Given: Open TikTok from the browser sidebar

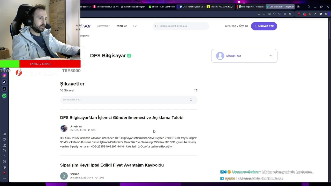Looking at the screenshot, I should 4,82.
